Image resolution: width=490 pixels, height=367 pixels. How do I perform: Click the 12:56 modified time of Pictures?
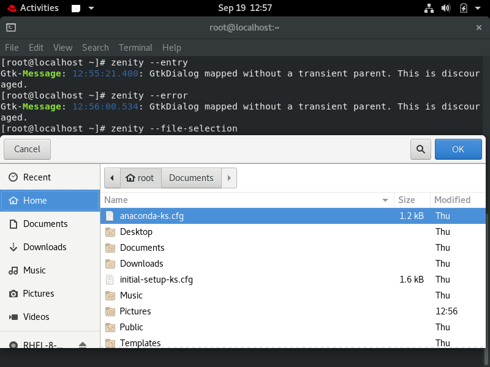click(447, 311)
